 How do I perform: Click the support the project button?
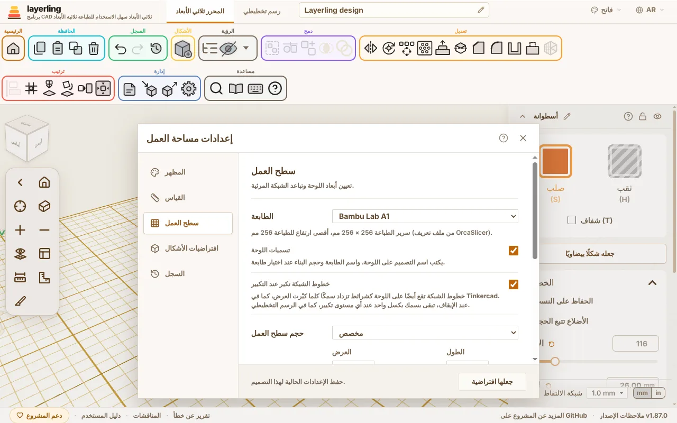tap(40, 416)
